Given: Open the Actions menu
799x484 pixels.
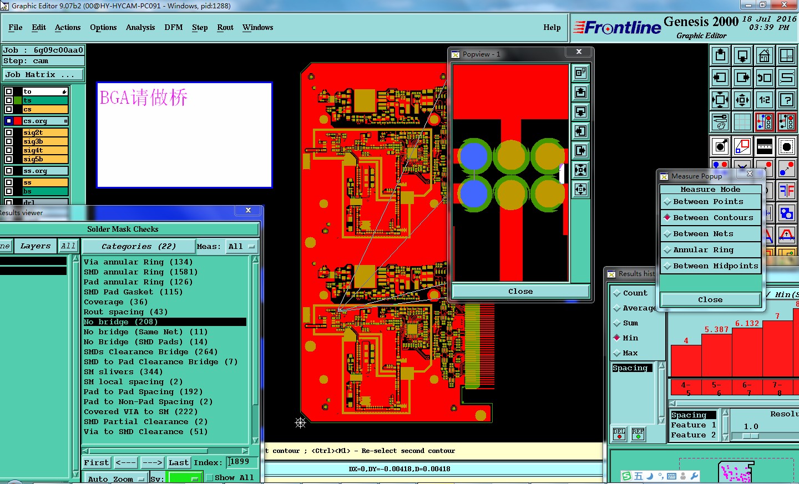Looking at the screenshot, I should pyautogui.click(x=68, y=27).
